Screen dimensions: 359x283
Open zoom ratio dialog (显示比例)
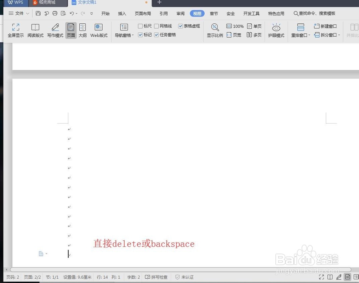215,30
